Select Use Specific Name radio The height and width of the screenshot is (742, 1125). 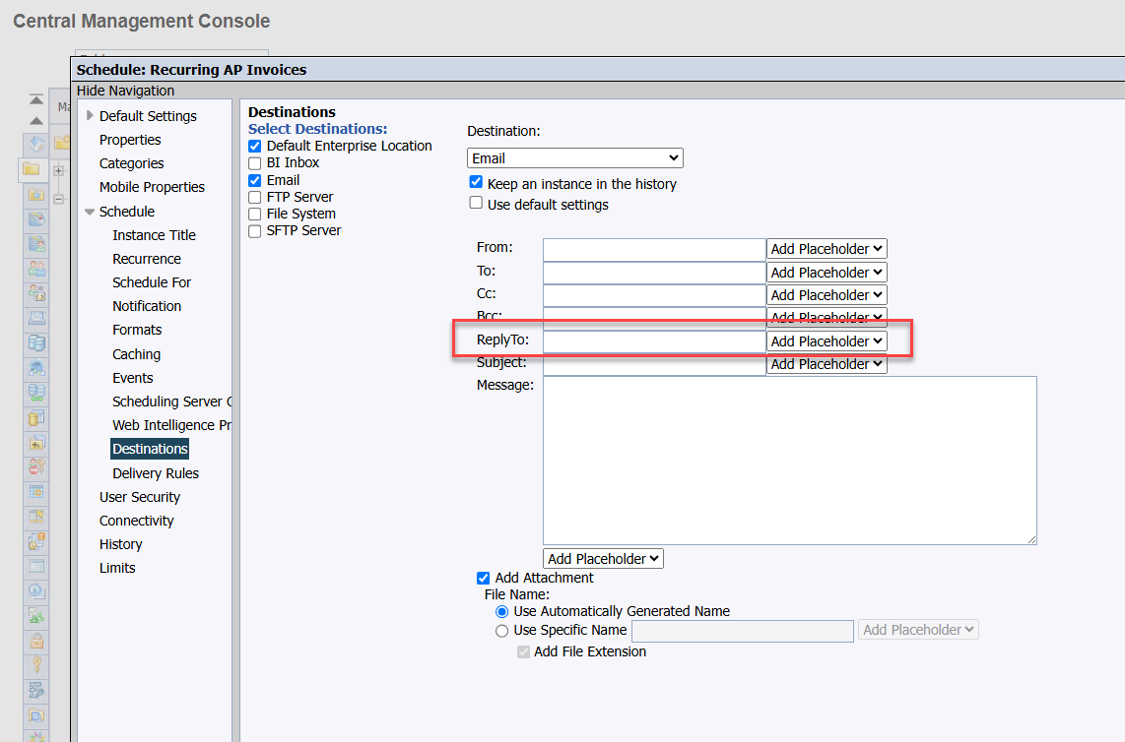pyautogui.click(x=502, y=631)
